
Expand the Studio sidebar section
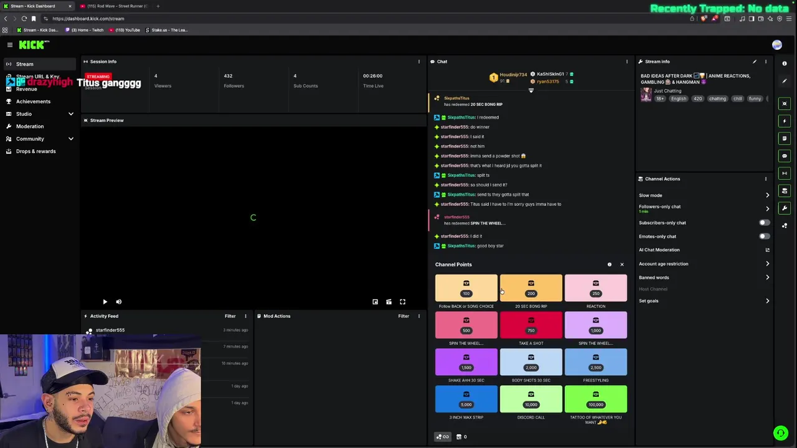pos(40,114)
